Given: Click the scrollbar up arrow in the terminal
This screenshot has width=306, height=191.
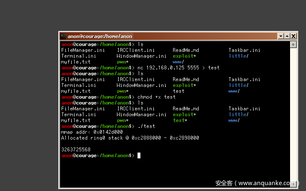Looking at the screenshot, I should [293, 45].
